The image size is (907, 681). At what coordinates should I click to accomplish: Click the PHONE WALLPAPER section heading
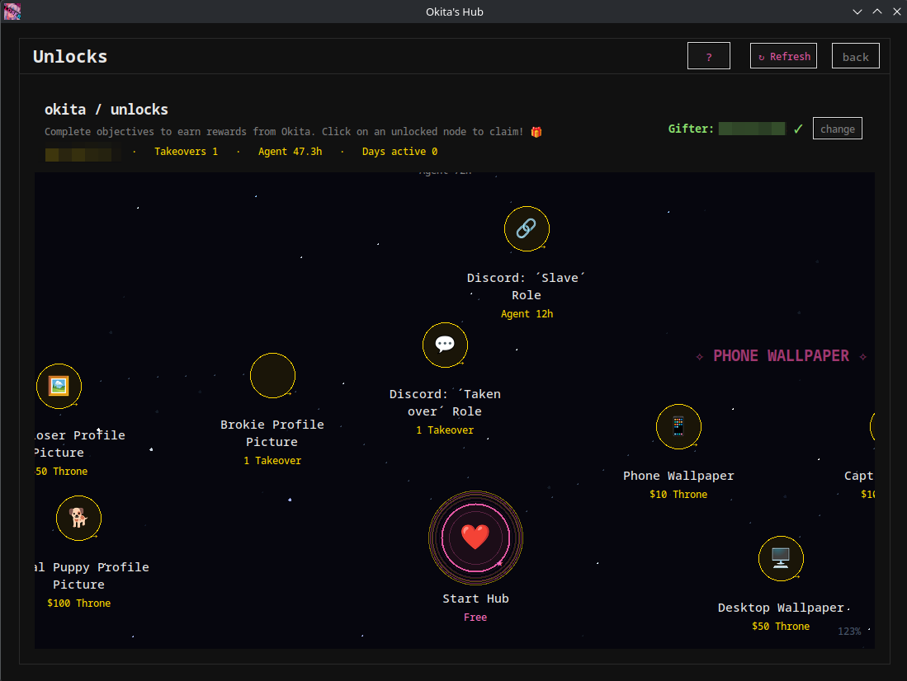(781, 355)
